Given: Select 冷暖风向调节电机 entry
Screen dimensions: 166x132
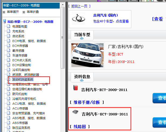Looking at the screenshot, I should click(x=24, y=99).
